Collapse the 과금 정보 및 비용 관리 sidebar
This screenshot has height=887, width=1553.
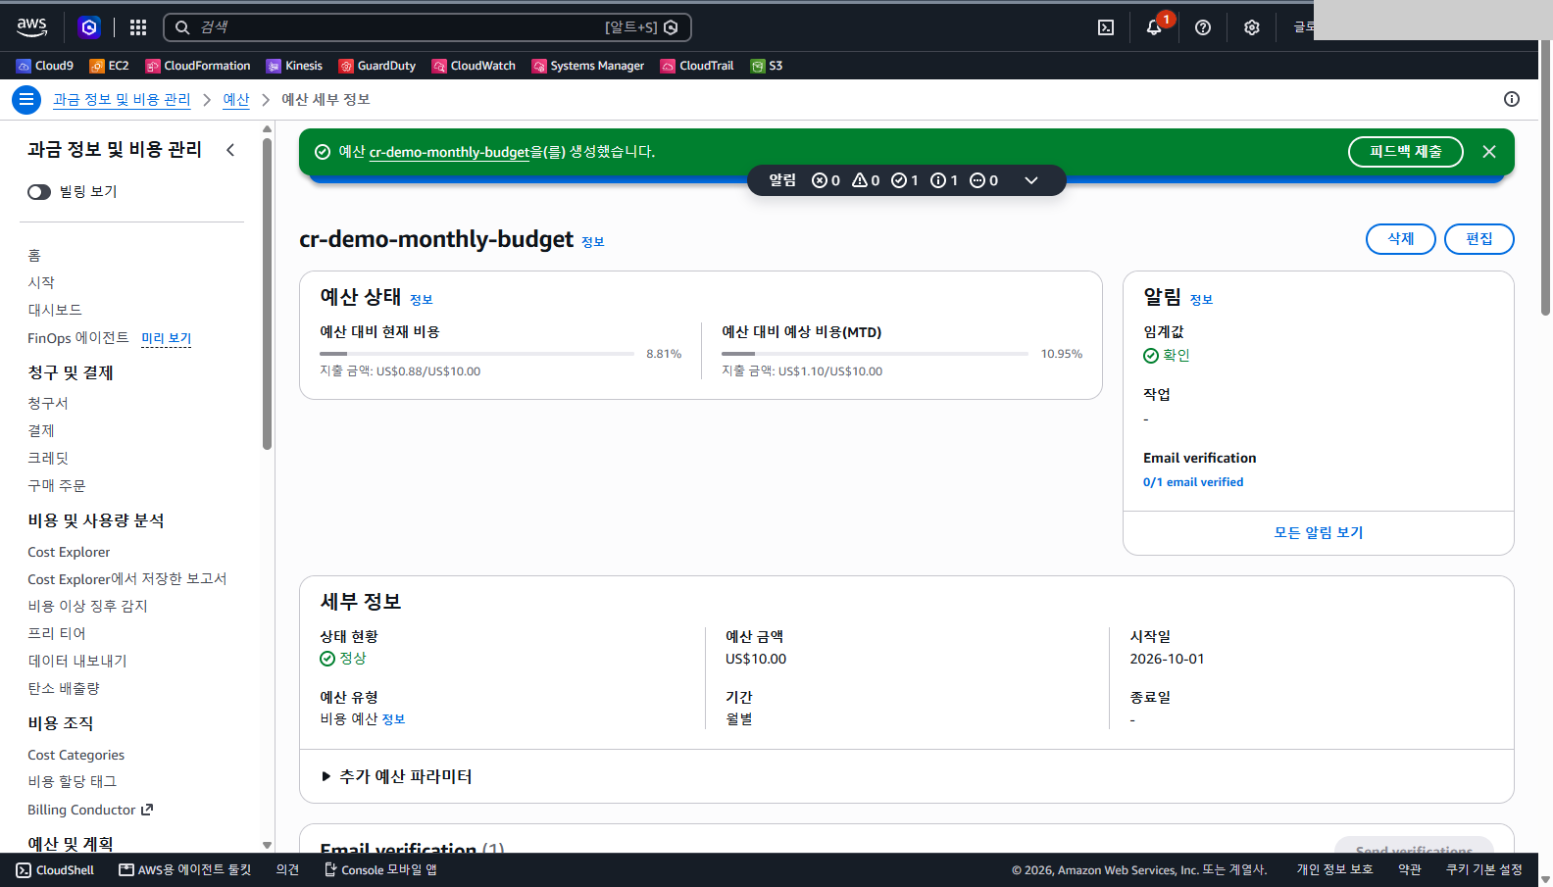pos(230,150)
